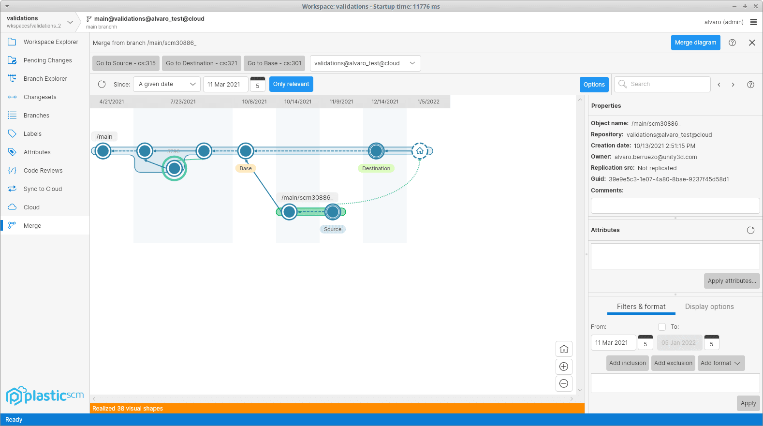Switch to Display options tab
Image resolution: width=763 pixels, height=426 pixels.
coord(709,307)
